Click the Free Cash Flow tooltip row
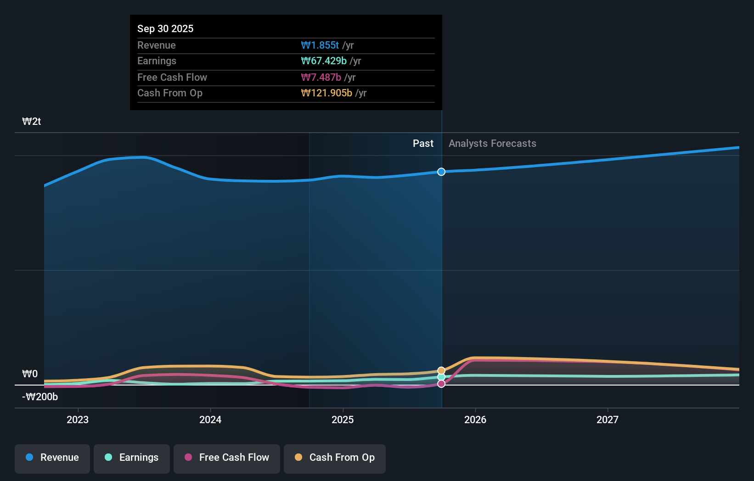This screenshot has width=754, height=481. point(286,77)
